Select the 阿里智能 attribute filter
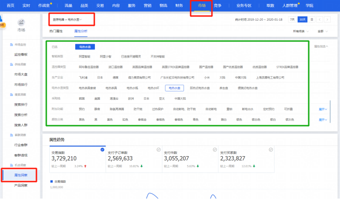Screen dimensions: 340x199 (x=85, y=57)
